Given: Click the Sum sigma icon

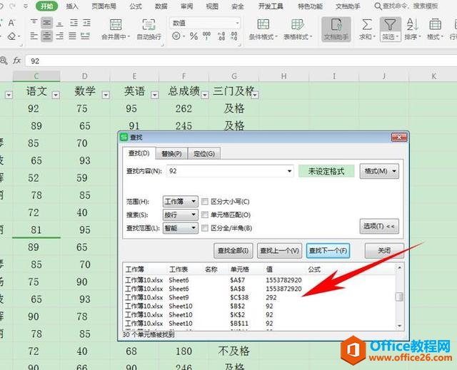Looking at the screenshot, I should (366, 24).
